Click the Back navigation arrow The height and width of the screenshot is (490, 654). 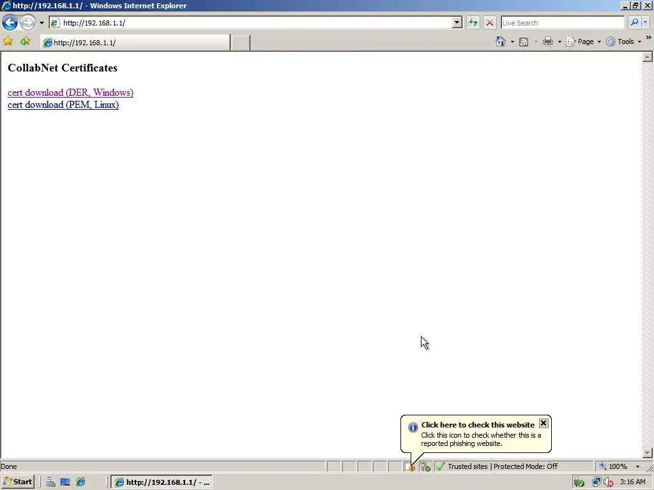pyautogui.click(x=10, y=22)
